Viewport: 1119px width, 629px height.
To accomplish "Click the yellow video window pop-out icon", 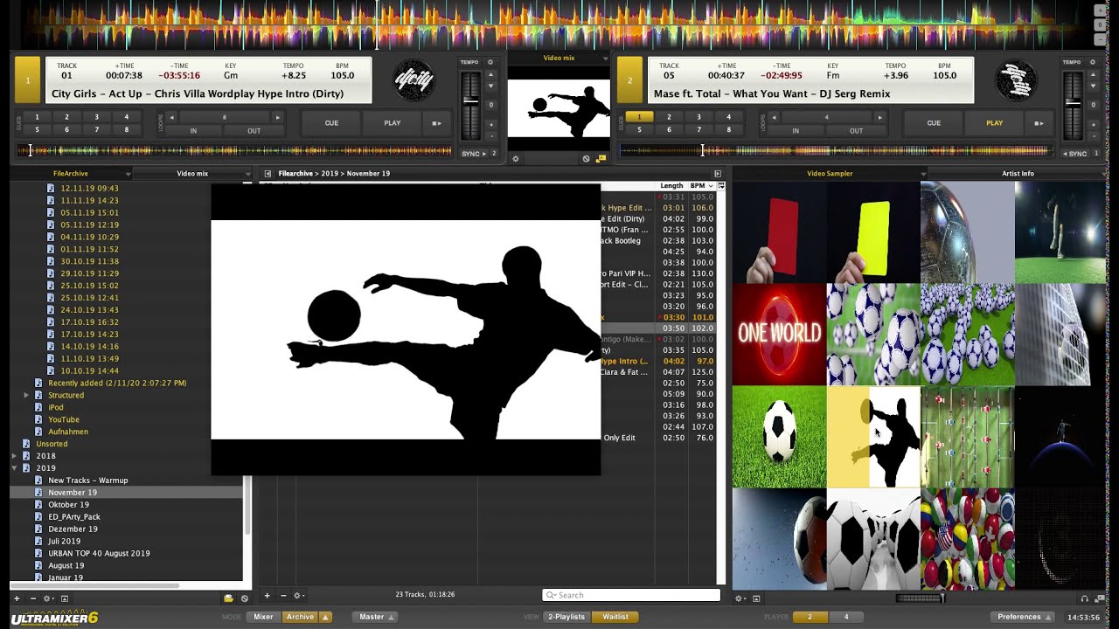I will 601,159.
